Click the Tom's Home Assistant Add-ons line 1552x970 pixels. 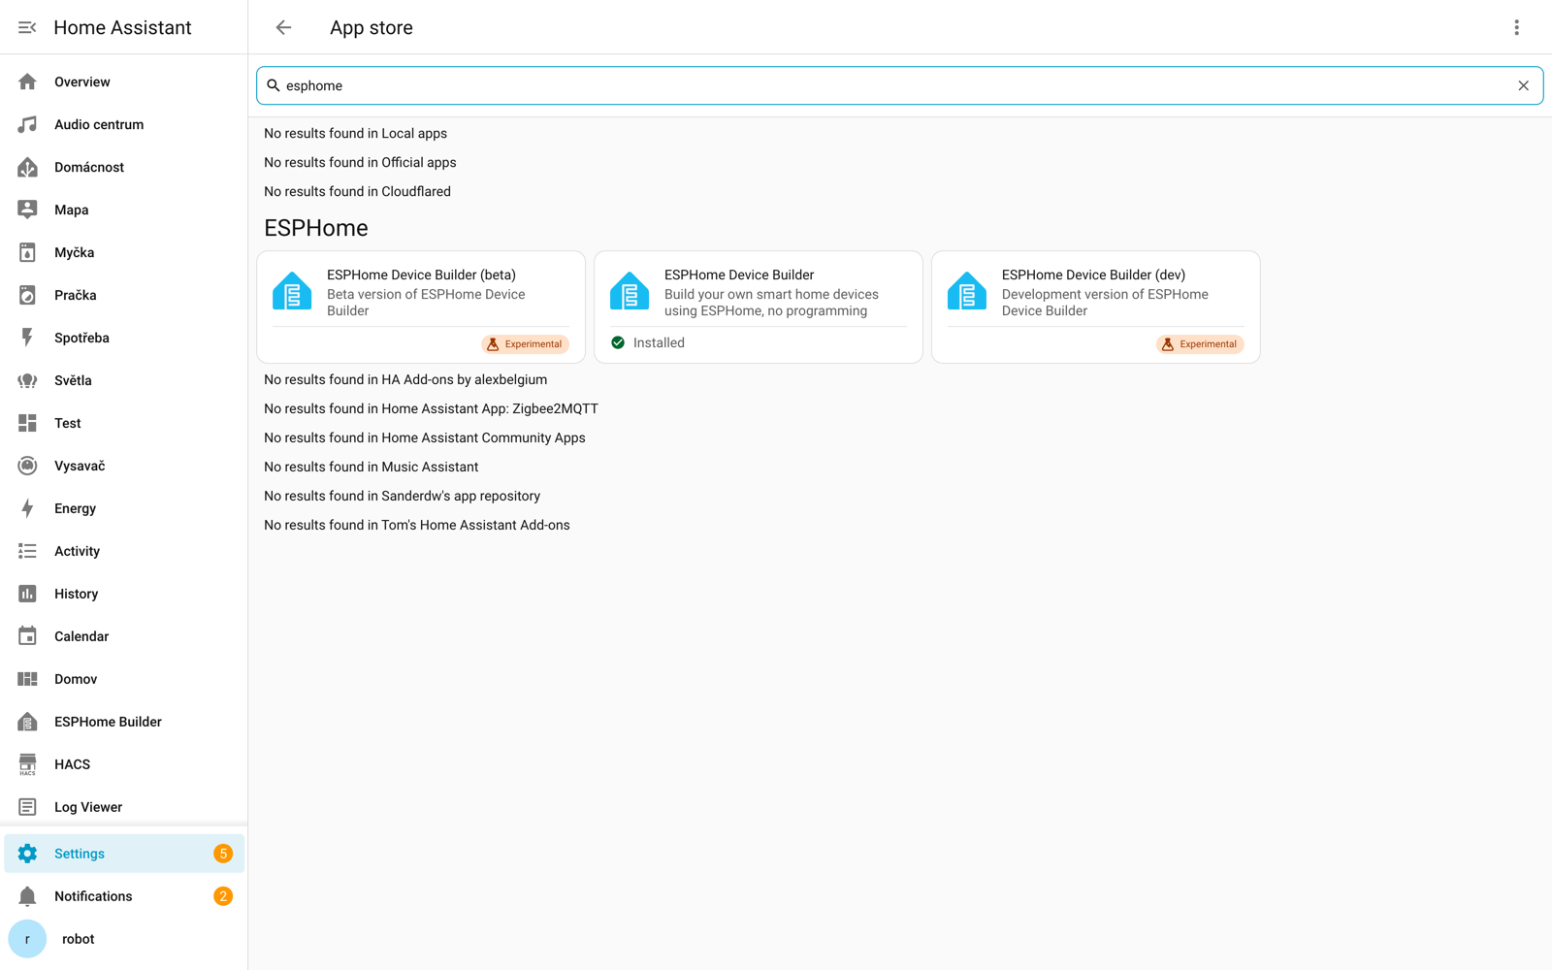pyautogui.click(x=417, y=526)
